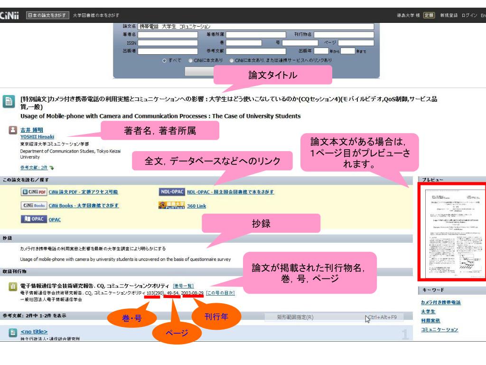Click the green arrow next to 参考文献: 2件
Screen dimensions: 486x365
tap(52, 168)
